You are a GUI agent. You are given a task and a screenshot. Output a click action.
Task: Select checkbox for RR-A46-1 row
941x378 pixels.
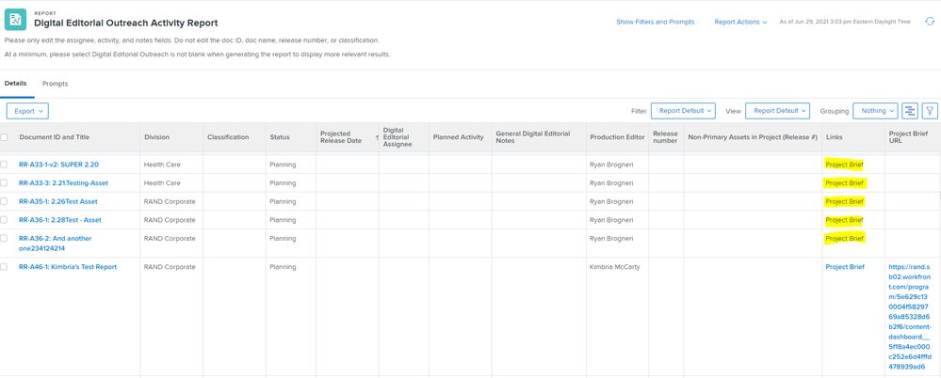[5, 267]
